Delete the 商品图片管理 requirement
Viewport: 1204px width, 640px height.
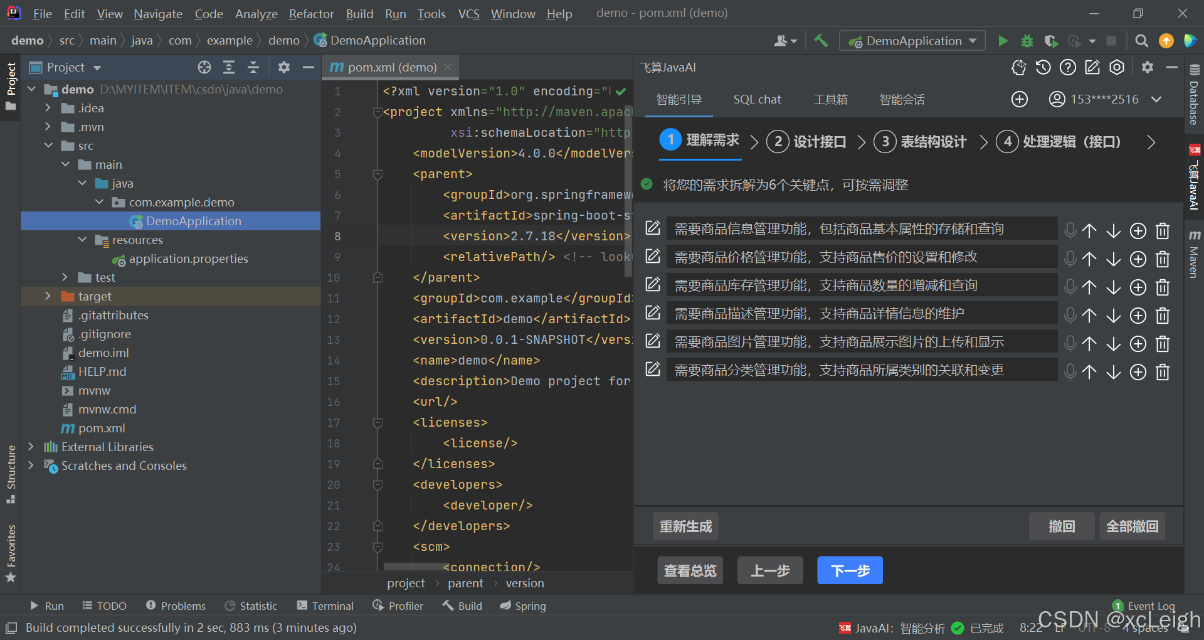[1163, 343]
